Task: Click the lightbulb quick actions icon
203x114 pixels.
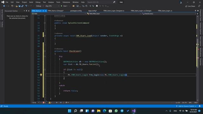Action: pyautogui.click(x=41, y=75)
